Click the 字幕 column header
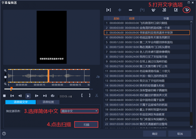This screenshot has height=139, width=196. [166, 18]
